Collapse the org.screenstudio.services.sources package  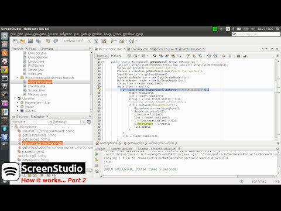(x=18, y=78)
